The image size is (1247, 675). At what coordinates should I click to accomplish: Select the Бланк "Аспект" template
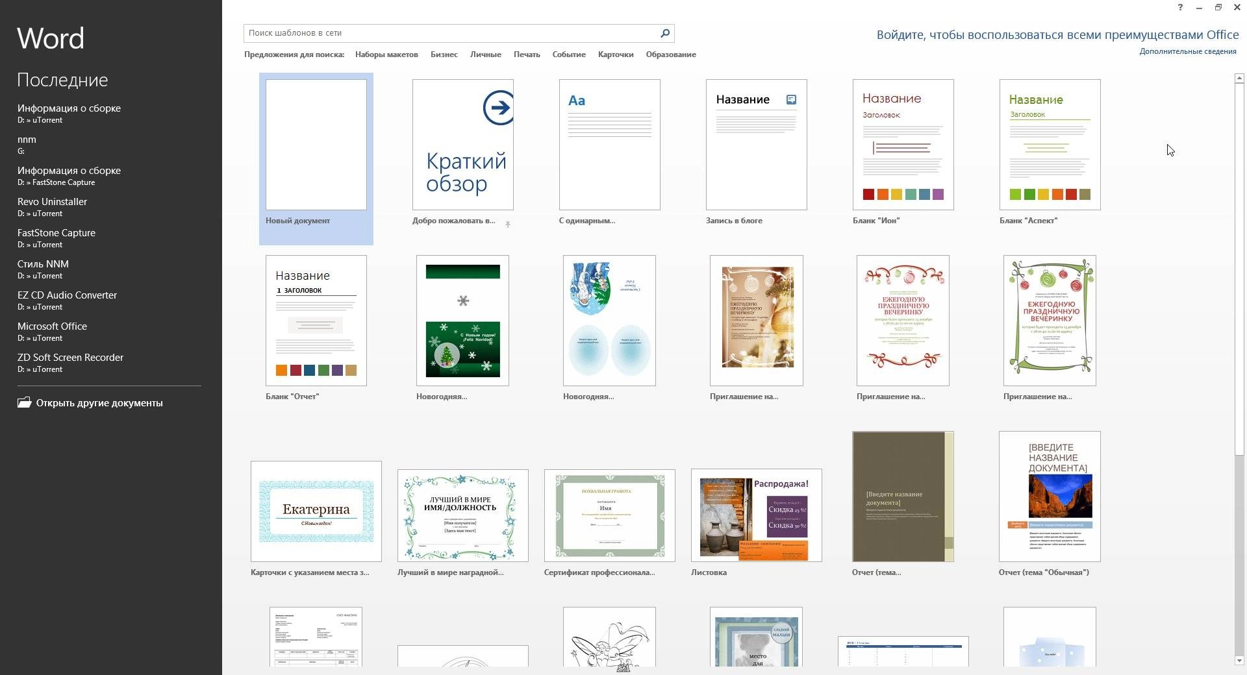point(1050,145)
